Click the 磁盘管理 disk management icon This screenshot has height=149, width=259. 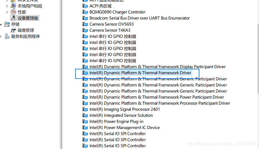pyautogui.click(x=13, y=30)
